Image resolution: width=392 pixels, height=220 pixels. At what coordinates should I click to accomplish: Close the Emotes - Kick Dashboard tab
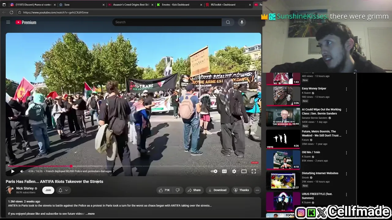[201, 5]
